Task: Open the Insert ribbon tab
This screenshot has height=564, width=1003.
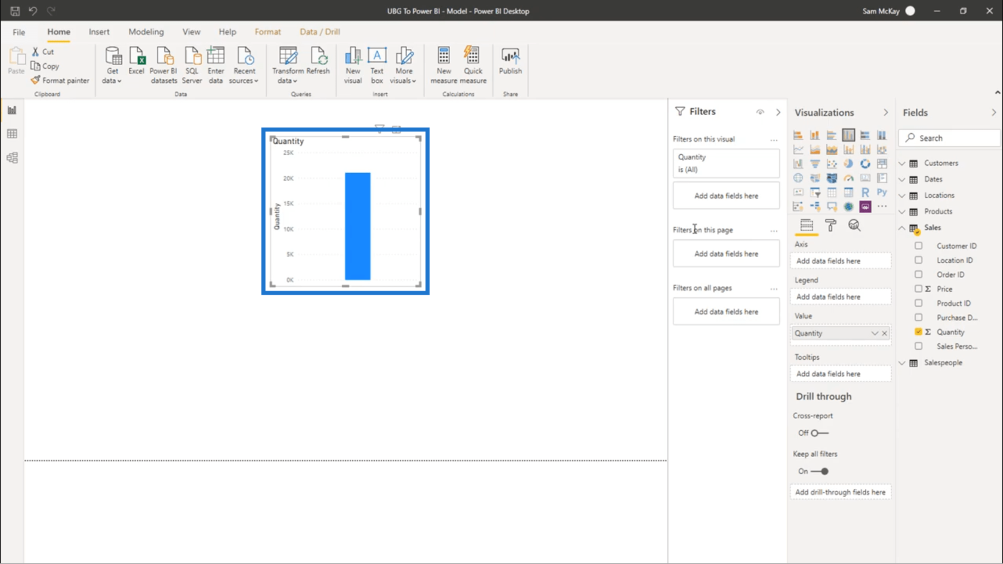Action: (x=99, y=32)
